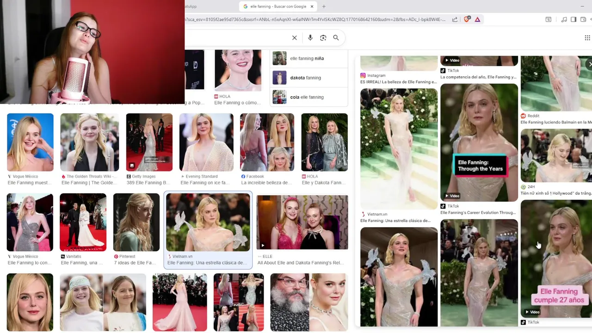The height and width of the screenshot is (333, 592).
Task: Open the Facebook 'La increíble belleza' thumbnail
Action: [x=267, y=142]
